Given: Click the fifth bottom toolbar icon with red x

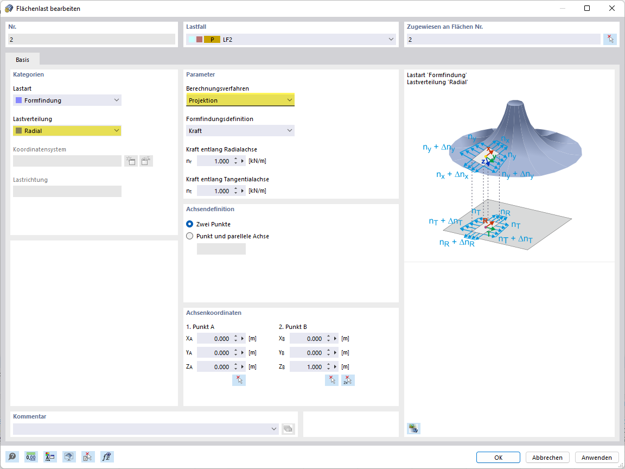Looking at the screenshot, I should click(x=88, y=457).
